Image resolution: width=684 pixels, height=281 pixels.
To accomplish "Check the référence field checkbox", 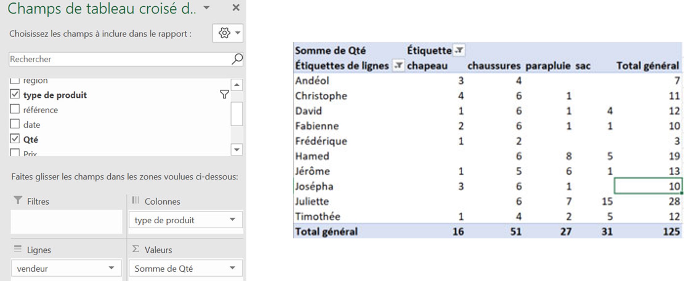I will click(x=15, y=110).
